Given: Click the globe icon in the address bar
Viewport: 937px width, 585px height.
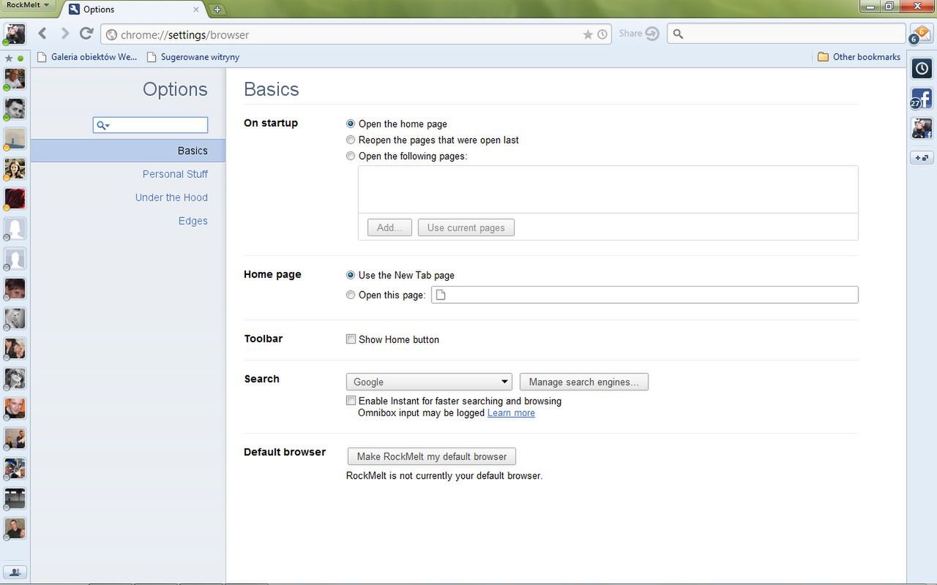Looking at the screenshot, I should (x=111, y=34).
